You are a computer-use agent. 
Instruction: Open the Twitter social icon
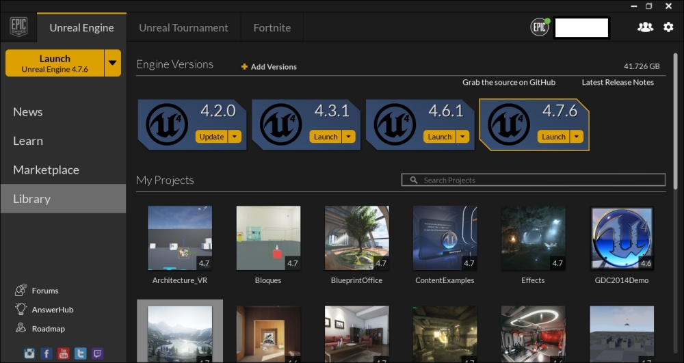[x=80, y=353]
